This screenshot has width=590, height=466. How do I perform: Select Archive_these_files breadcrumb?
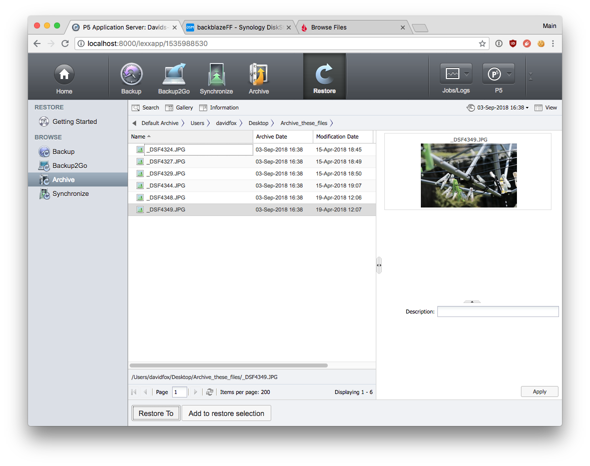(x=304, y=123)
